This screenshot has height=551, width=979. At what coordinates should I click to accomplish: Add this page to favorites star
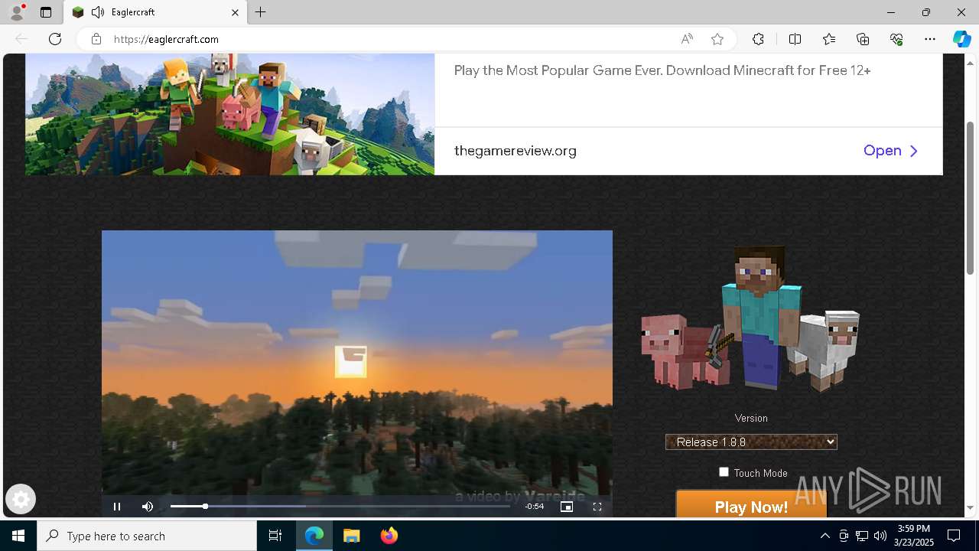[x=717, y=39]
